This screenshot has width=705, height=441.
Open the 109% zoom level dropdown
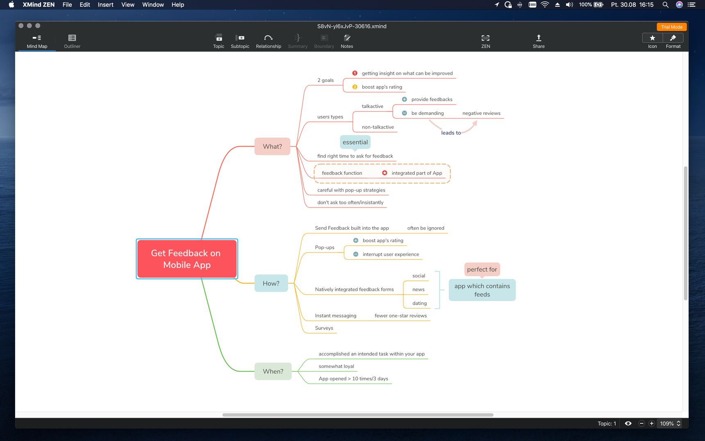click(670, 423)
